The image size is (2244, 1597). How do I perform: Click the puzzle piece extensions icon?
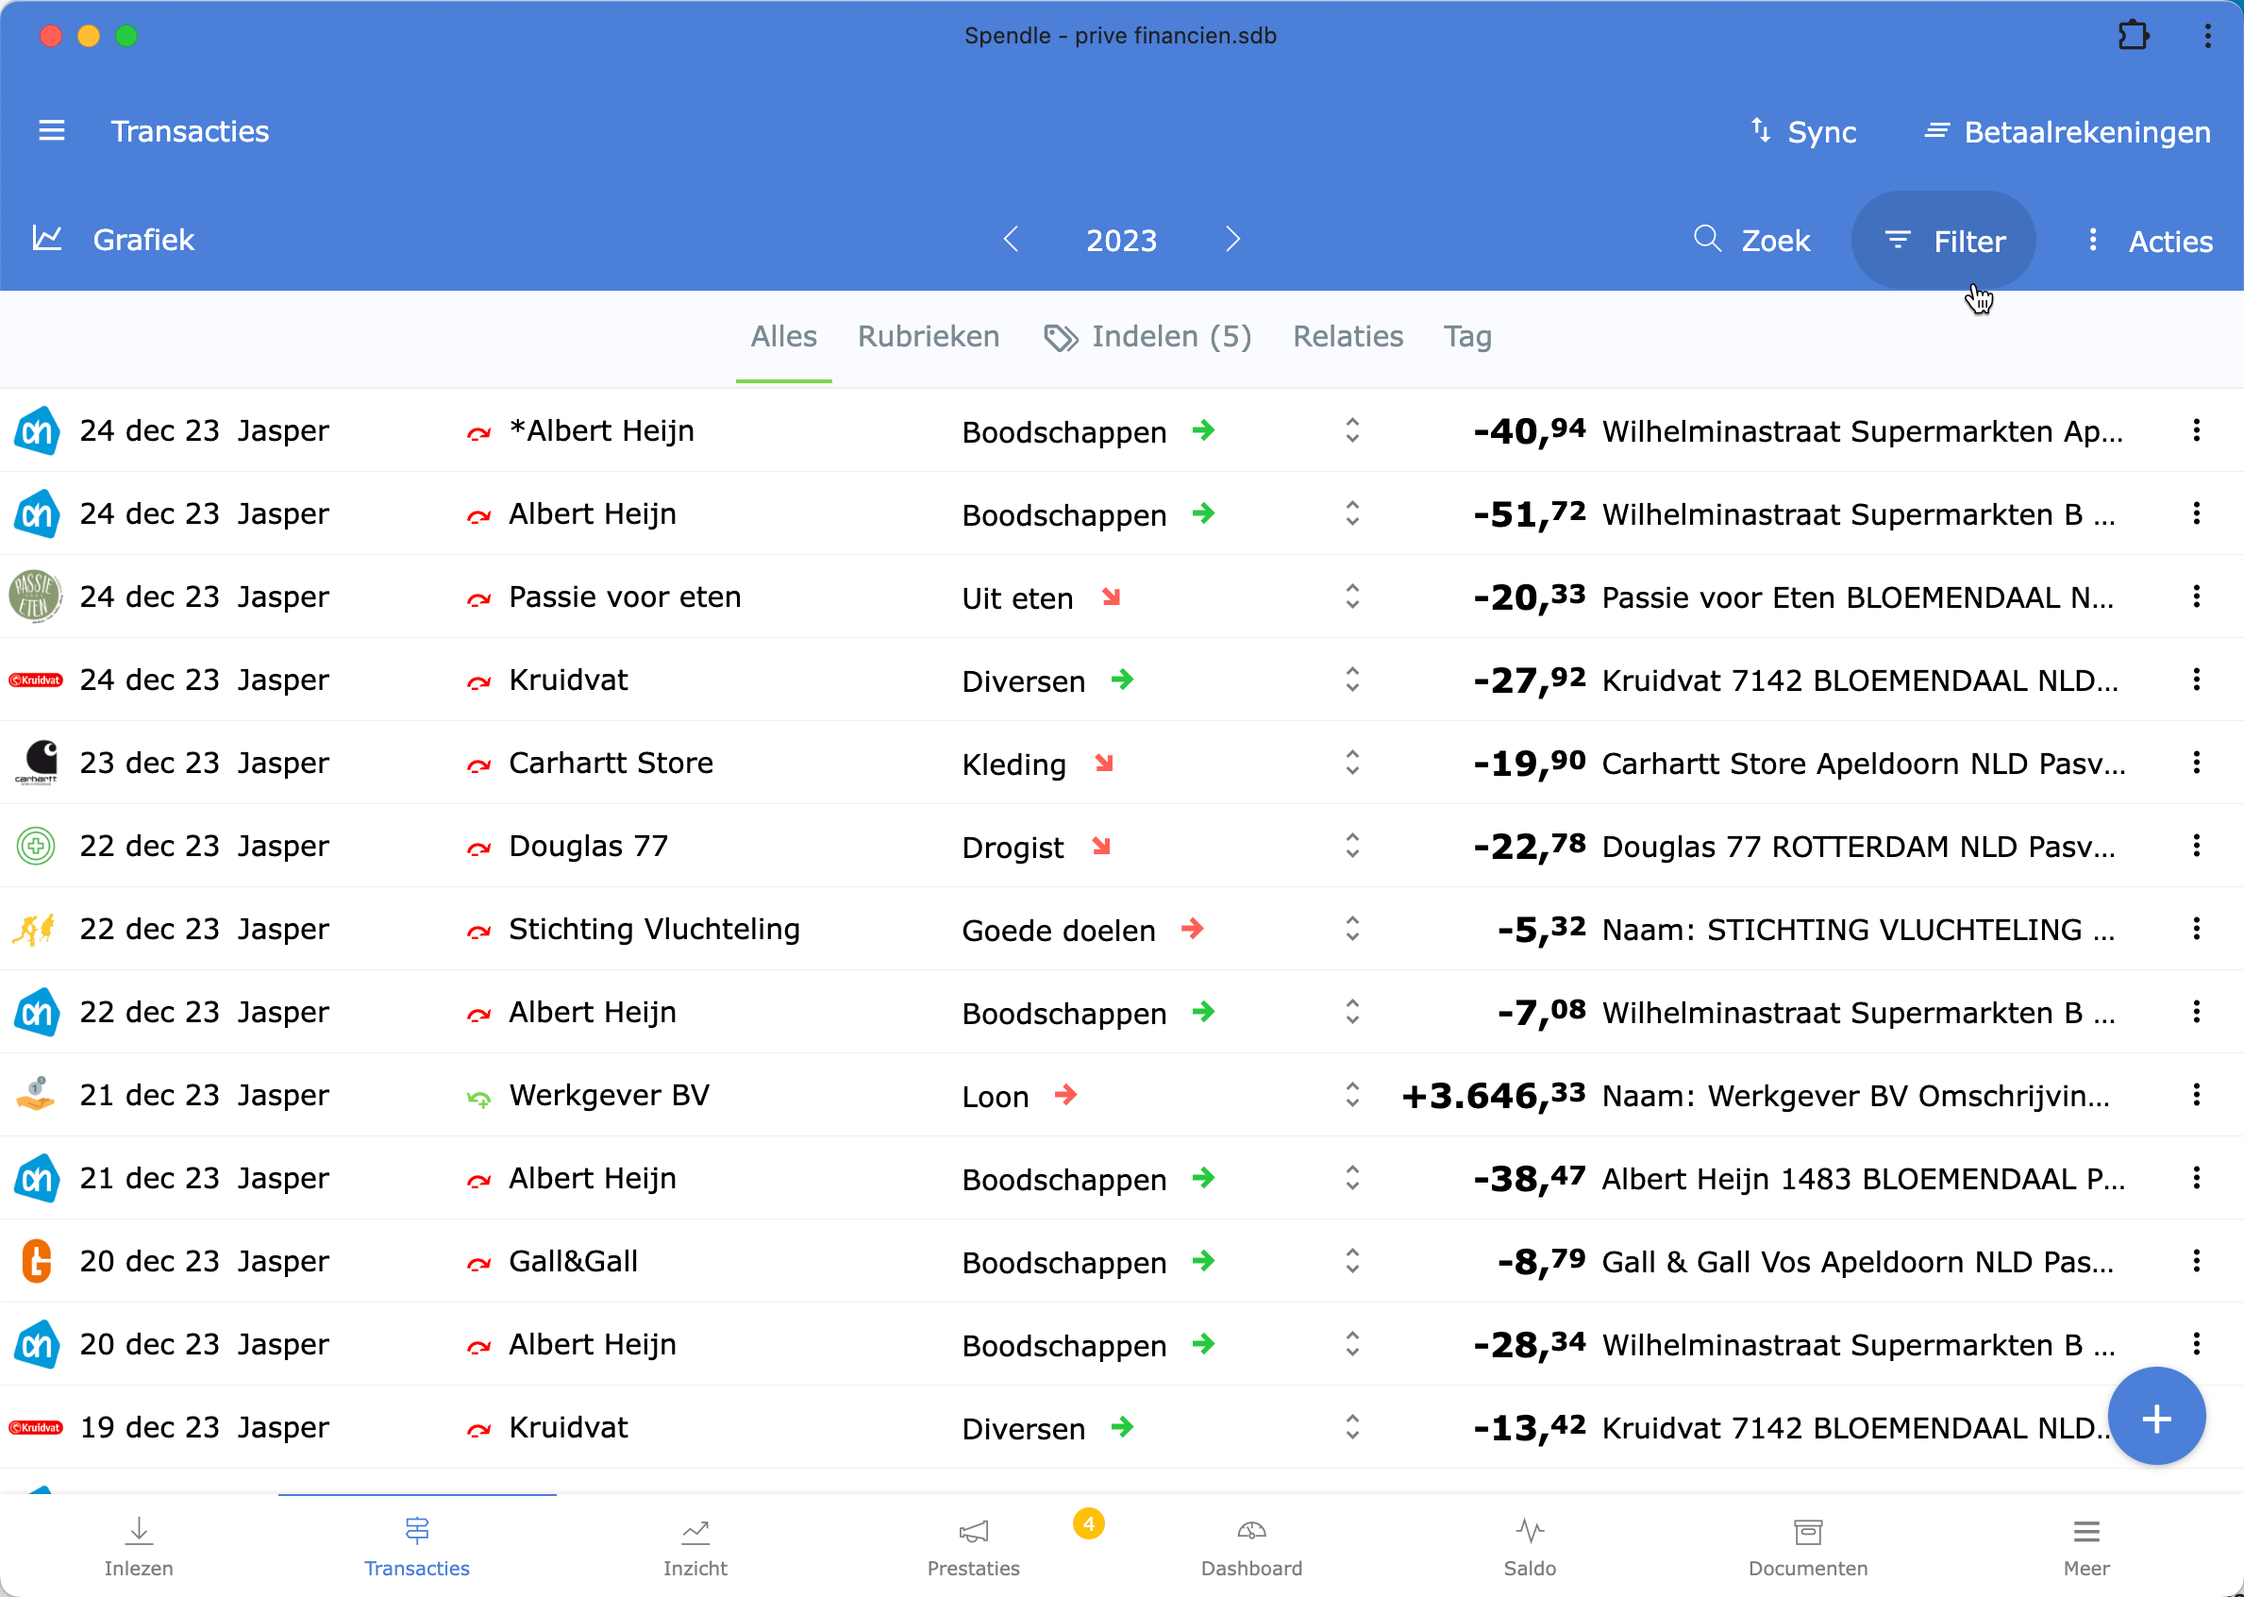coord(2132,37)
